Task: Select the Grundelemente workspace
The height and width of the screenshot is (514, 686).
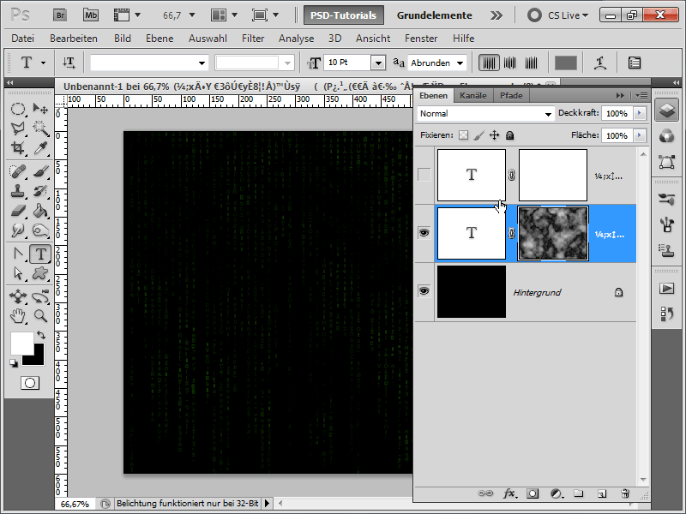Action: 435,15
